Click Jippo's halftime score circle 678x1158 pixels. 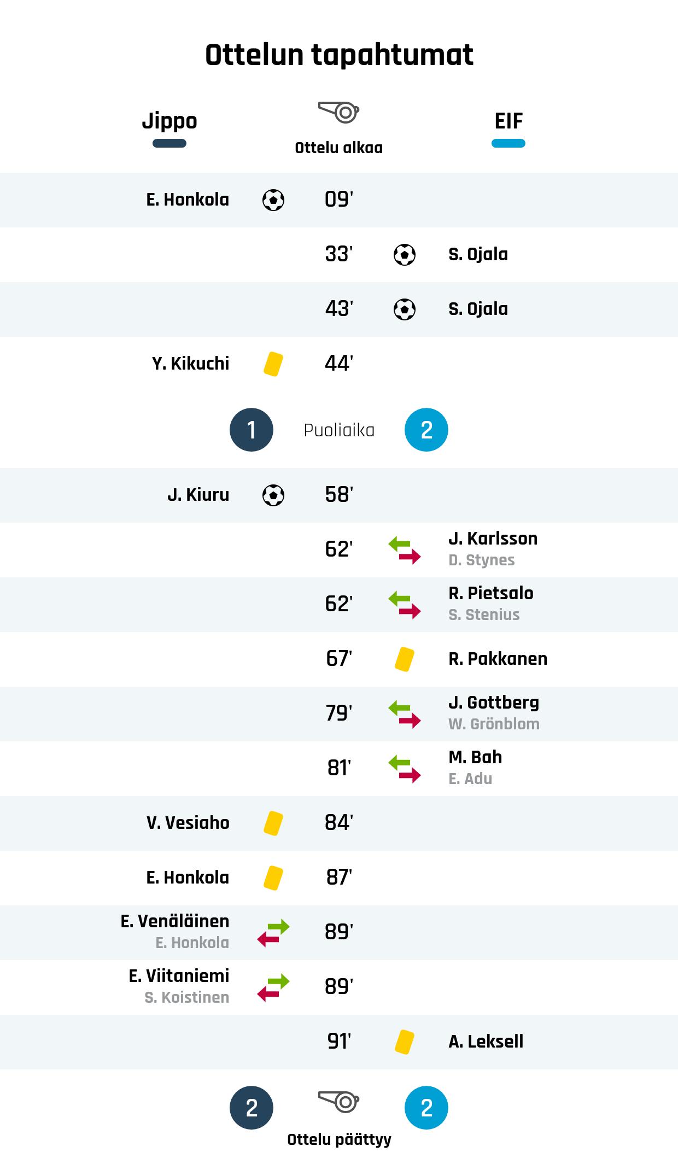click(252, 430)
